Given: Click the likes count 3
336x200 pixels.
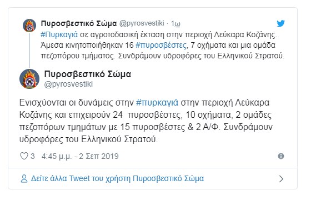Looking at the screenshot, I should coord(33,156).
